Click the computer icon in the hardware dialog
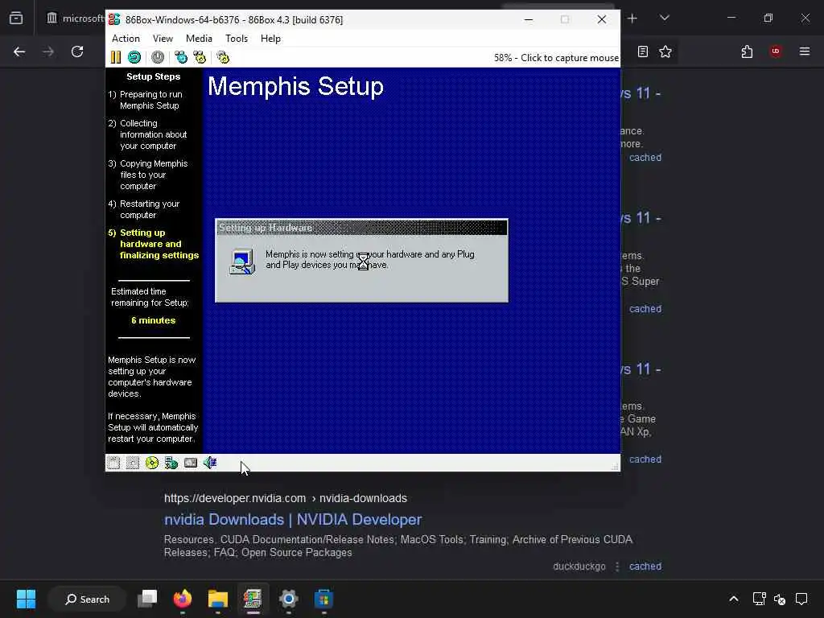The height and width of the screenshot is (618, 824). pos(242,262)
